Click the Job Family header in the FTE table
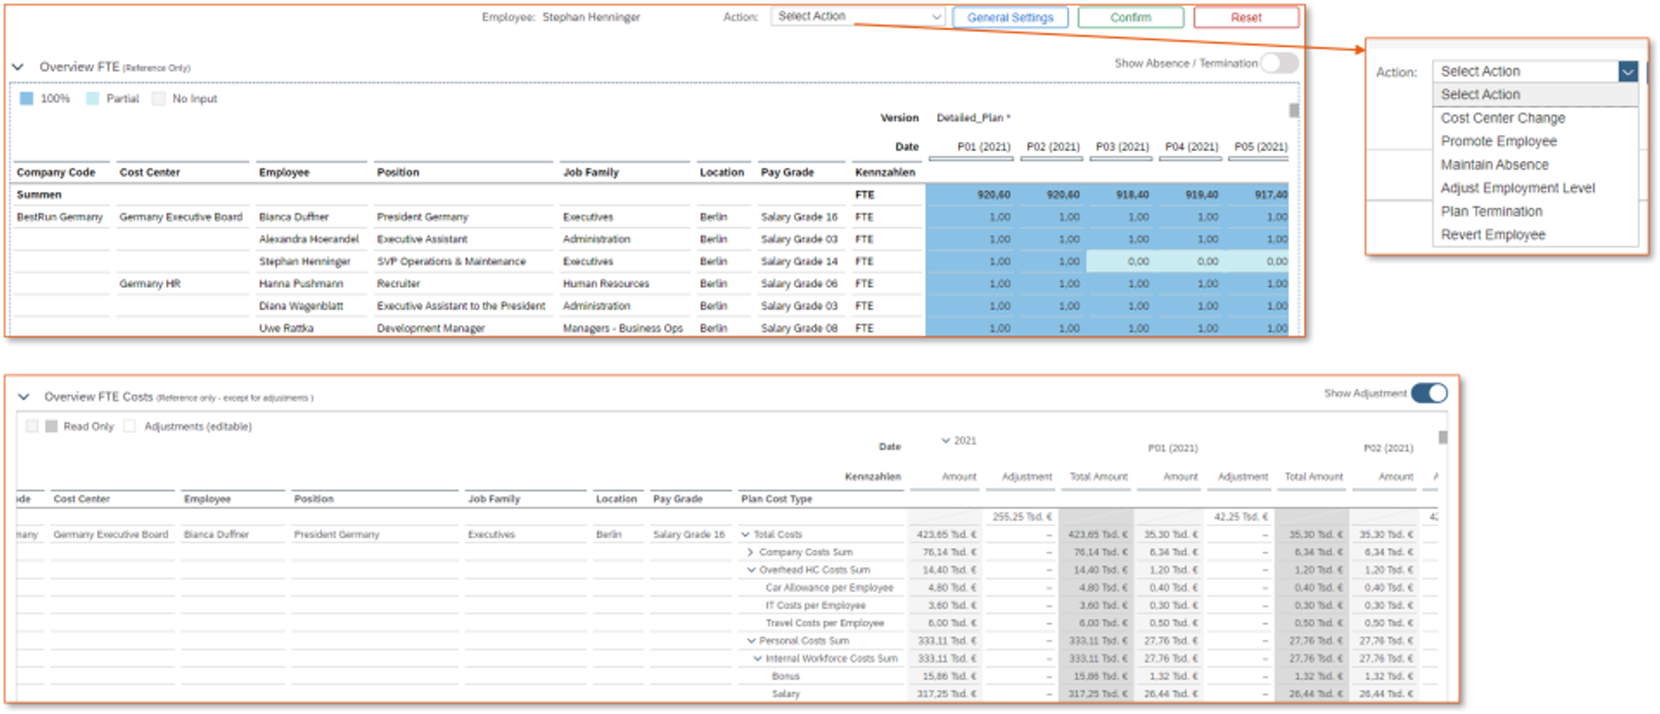The image size is (1660, 714). [591, 173]
